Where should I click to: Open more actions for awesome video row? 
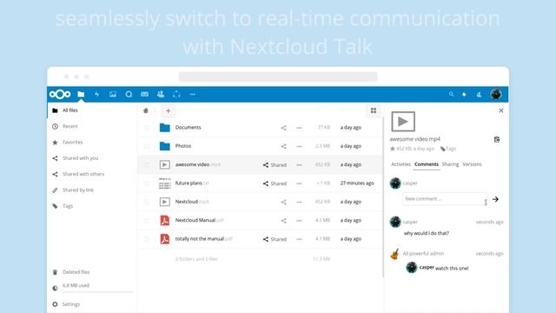(299, 165)
